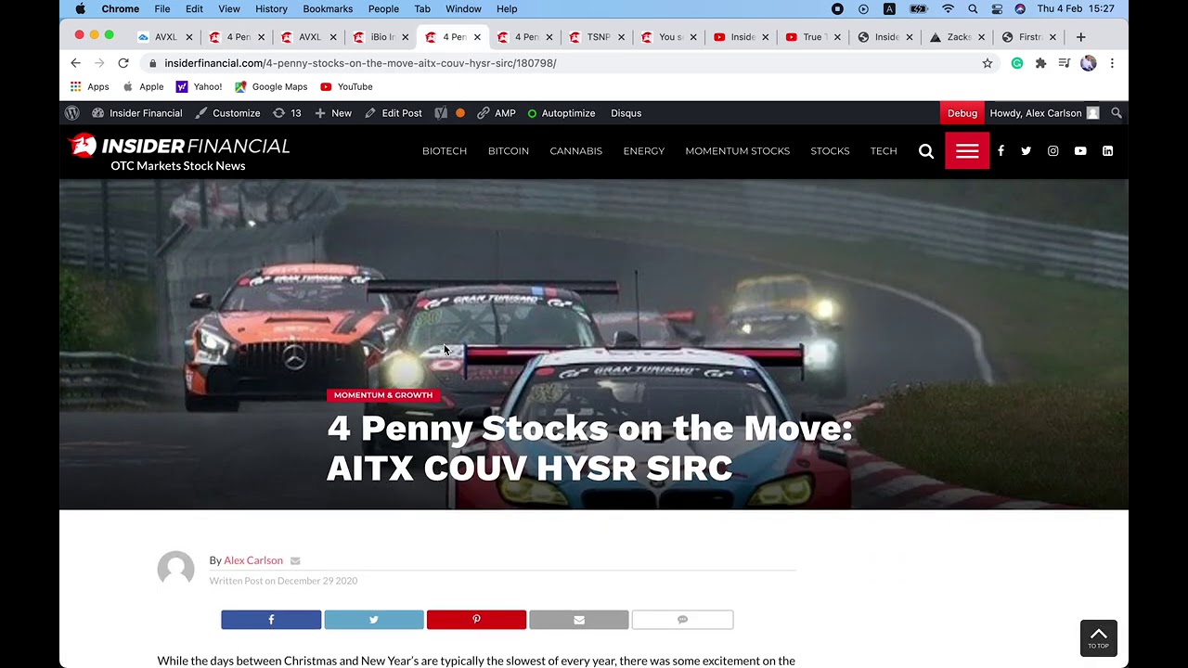This screenshot has height=668, width=1188.
Task: Pin the article on Pinterest
Action: [x=476, y=620]
